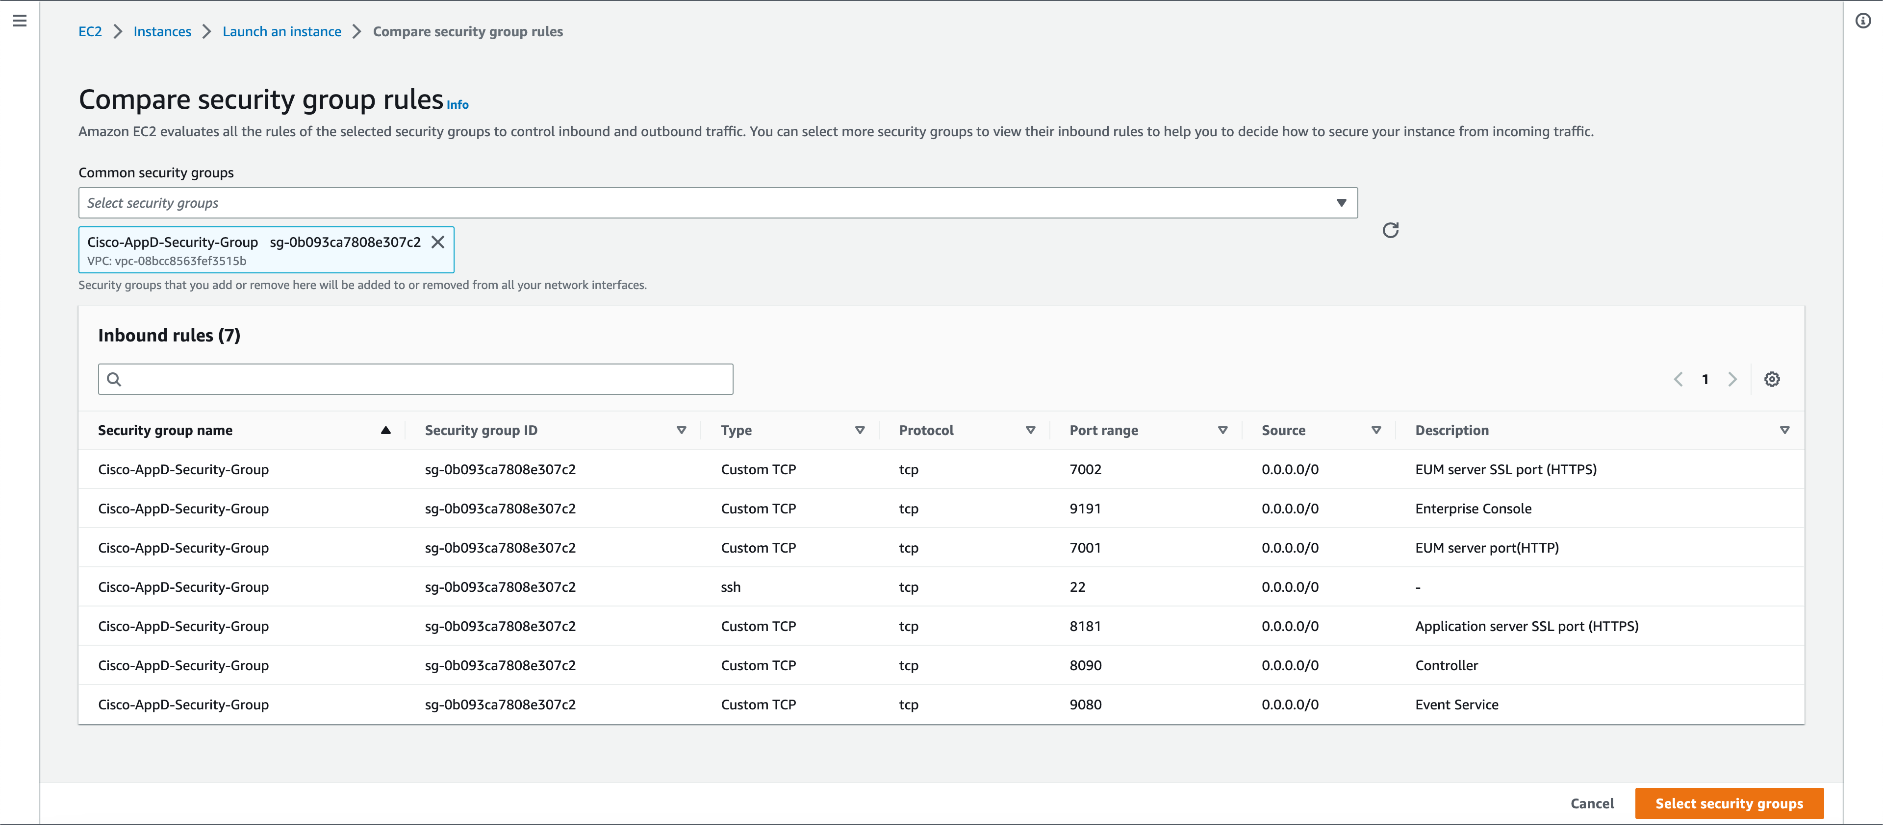Click the search magnifier icon
The height and width of the screenshot is (825, 1883).
click(x=114, y=379)
